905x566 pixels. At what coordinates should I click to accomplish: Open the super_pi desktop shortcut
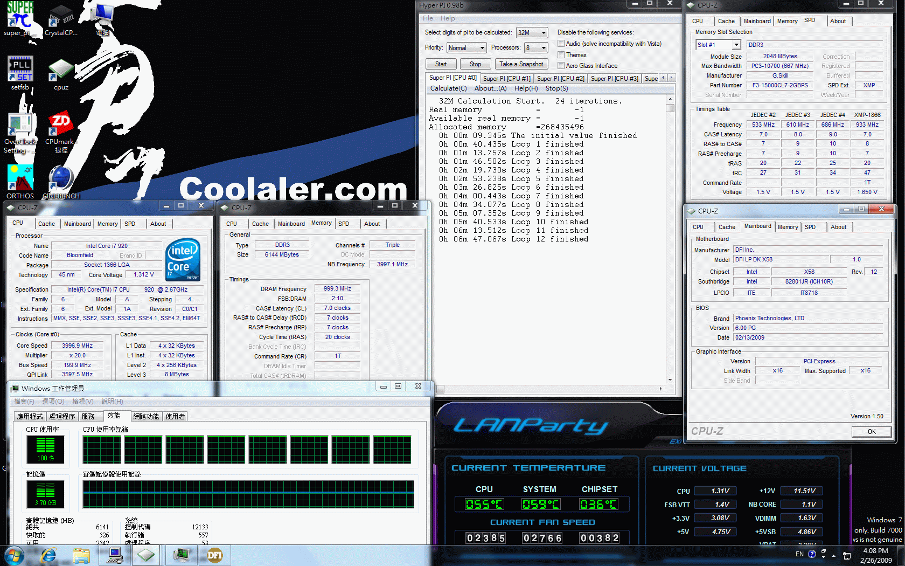pyautogui.click(x=20, y=19)
